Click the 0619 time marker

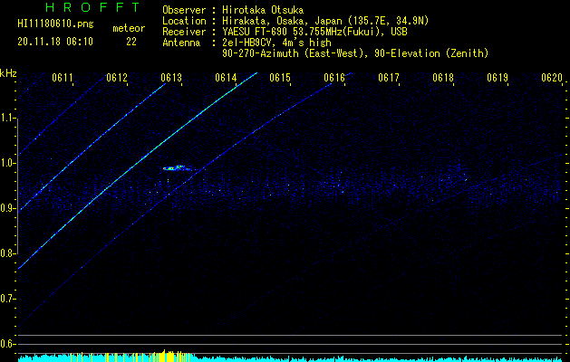(x=498, y=78)
